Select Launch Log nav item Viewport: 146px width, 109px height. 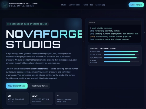click(x=100, y=5)
